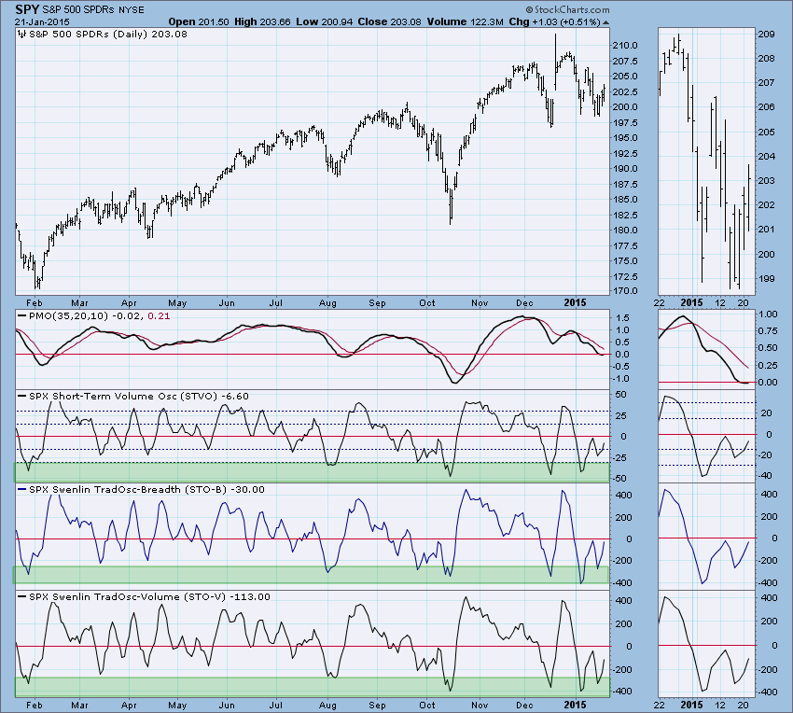Screen dimensions: 793x713
Task: Click the black line marker in STVO legend
Action: tap(21, 396)
